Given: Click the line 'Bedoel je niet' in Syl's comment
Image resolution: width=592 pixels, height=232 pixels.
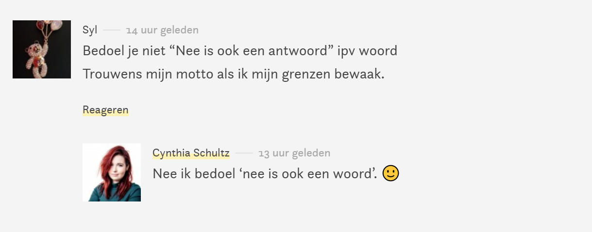Looking at the screenshot, I should [240, 50].
